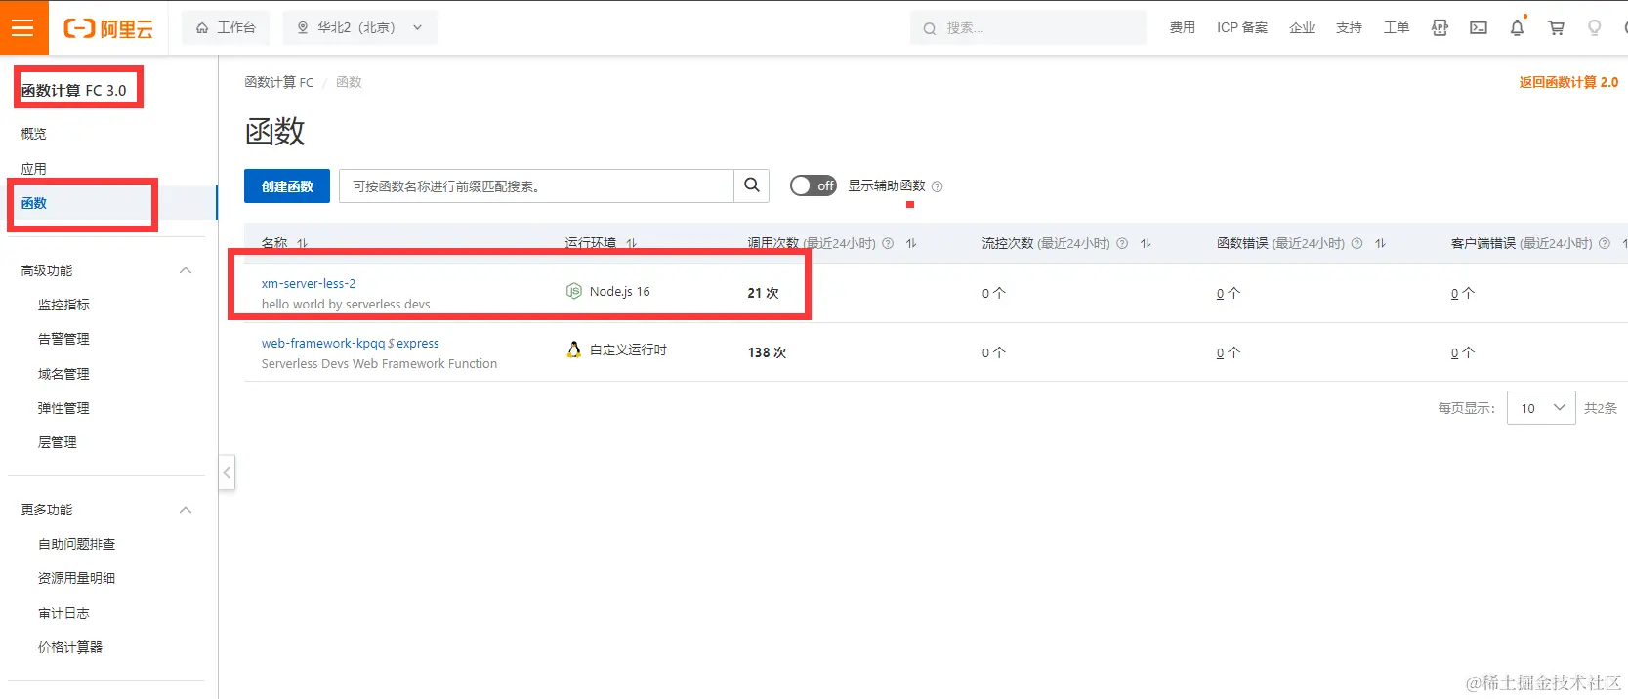The height and width of the screenshot is (699, 1628).
Task: Open the shopping cart icon
Action: click(x=1556, y=28)
